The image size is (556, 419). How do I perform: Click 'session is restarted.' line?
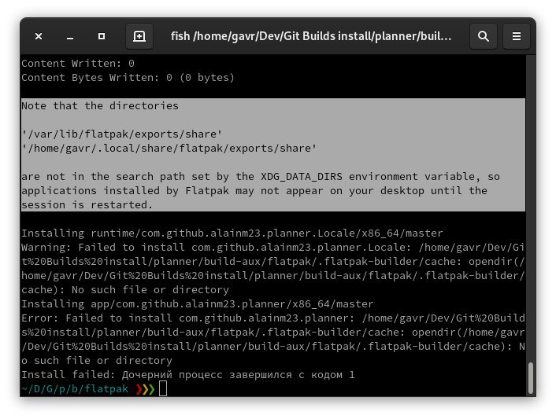point(87,205)
